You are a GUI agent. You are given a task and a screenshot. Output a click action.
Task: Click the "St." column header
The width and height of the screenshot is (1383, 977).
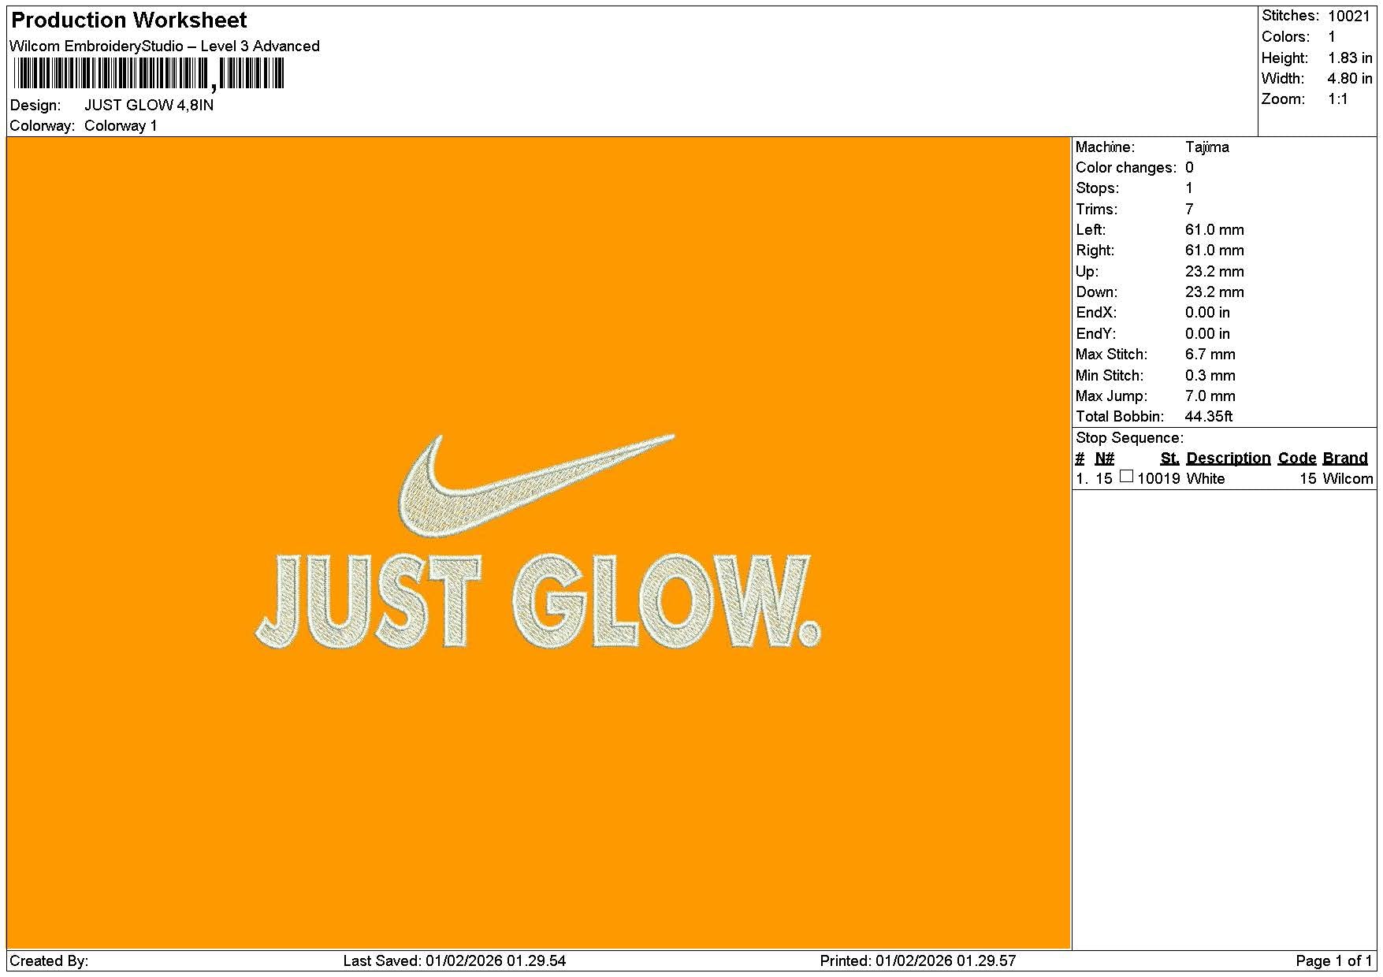(x=1170, y=459)
